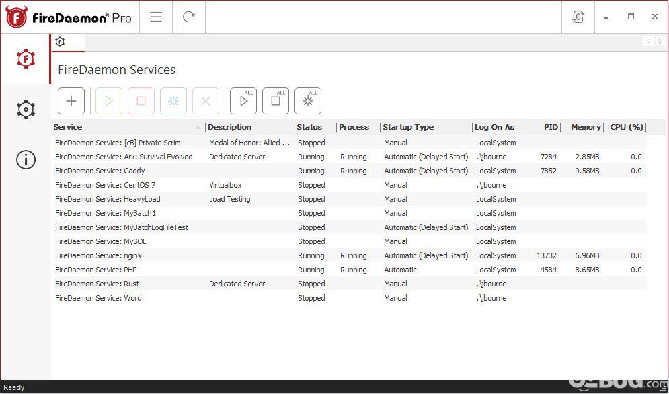Click the FireDaemon Pro logo
The image size is (669, 394).
tap(69, 17)
